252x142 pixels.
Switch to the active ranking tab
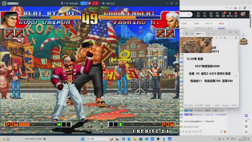tap(196, 23)
